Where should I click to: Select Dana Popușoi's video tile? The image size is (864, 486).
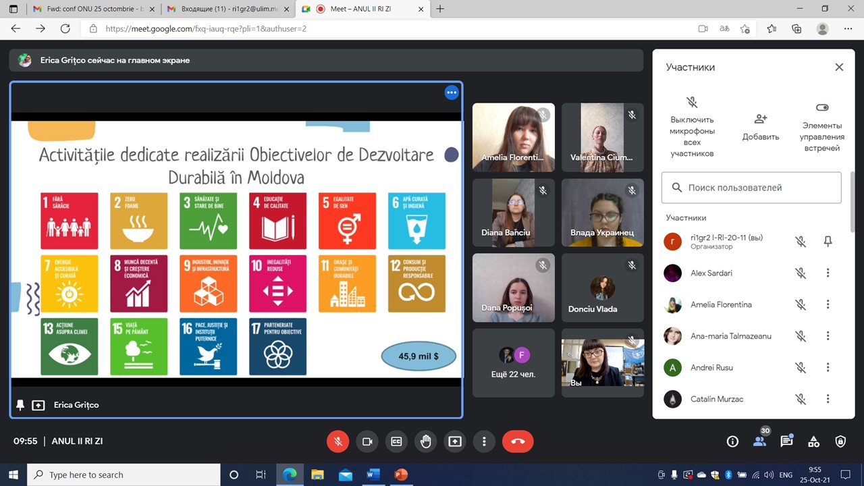click(x=514, y=288)
